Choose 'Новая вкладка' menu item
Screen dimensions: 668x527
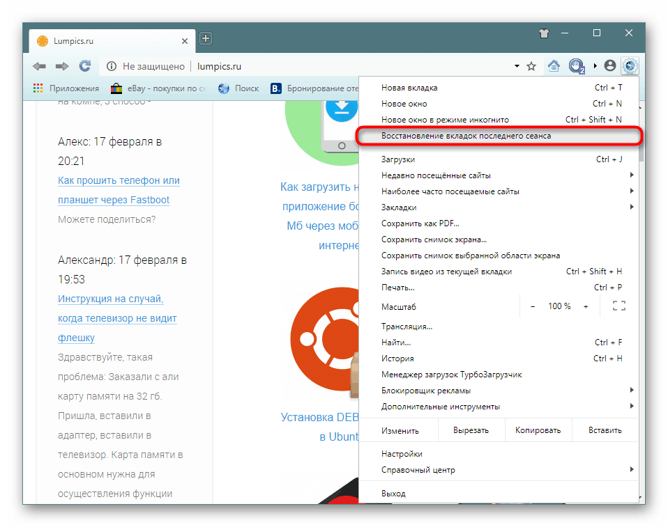tap(499, 88)
